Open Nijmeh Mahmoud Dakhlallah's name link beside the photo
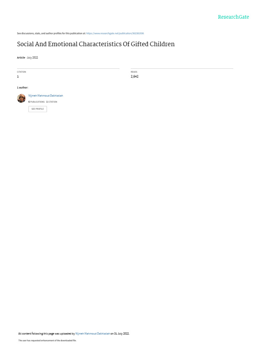The width and height of the screenshot is (262, 349). click(x=46, y=96)
